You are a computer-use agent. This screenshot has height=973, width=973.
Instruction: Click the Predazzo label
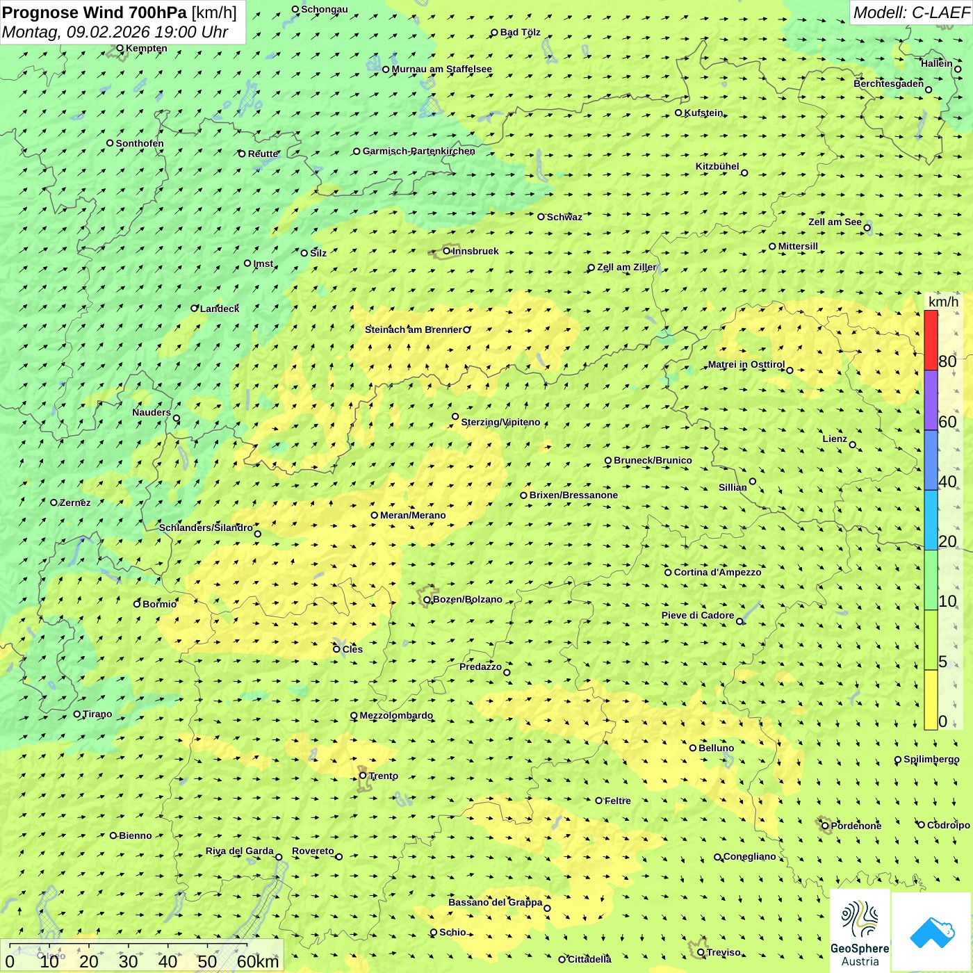coord(480,667)
